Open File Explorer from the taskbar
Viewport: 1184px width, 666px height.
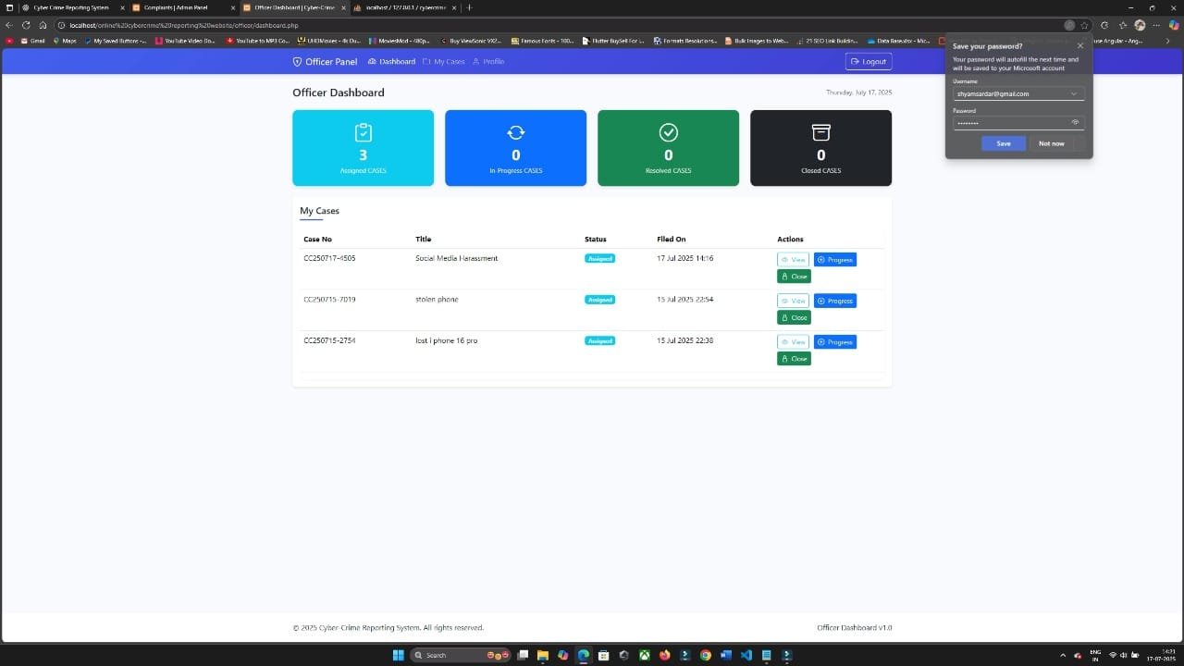(543, 655)
